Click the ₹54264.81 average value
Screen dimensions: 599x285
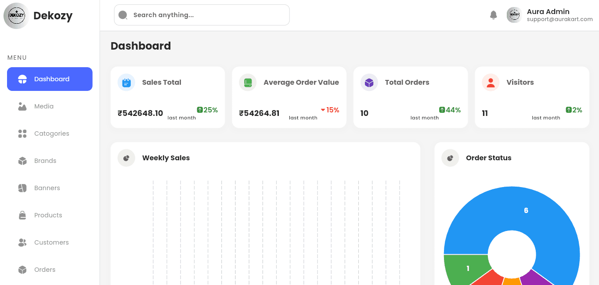tap(259, 113)
